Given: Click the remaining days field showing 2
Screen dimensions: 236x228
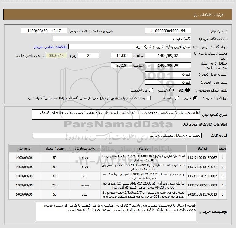Looking at the screenshot, I should coord(88,55).
